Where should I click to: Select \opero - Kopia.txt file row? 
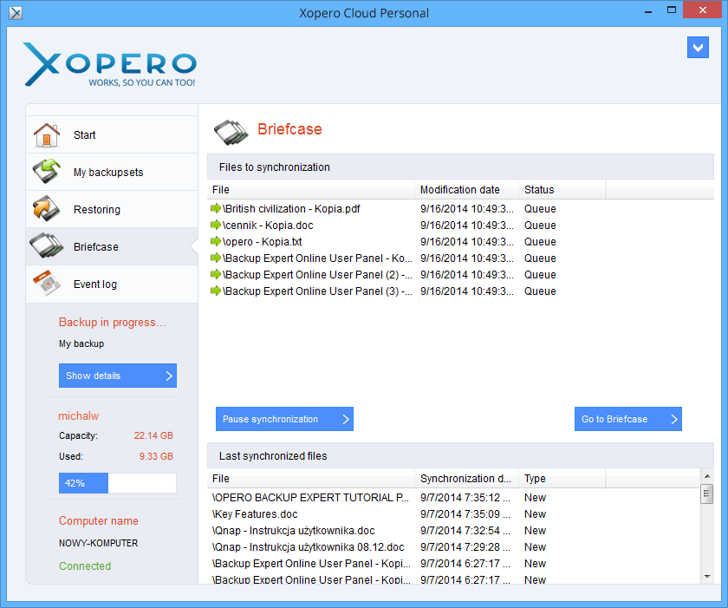point(460,241)
